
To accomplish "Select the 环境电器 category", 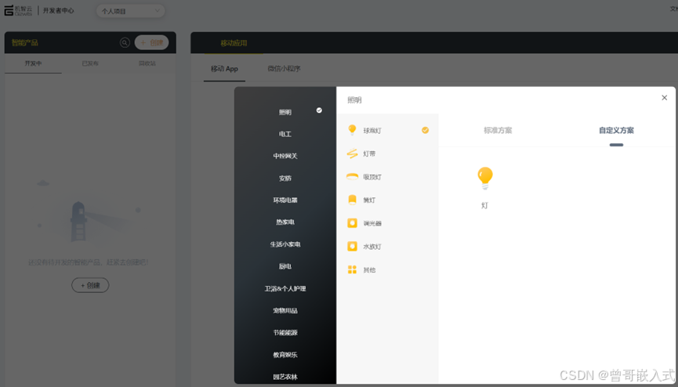I will [285, 201].
